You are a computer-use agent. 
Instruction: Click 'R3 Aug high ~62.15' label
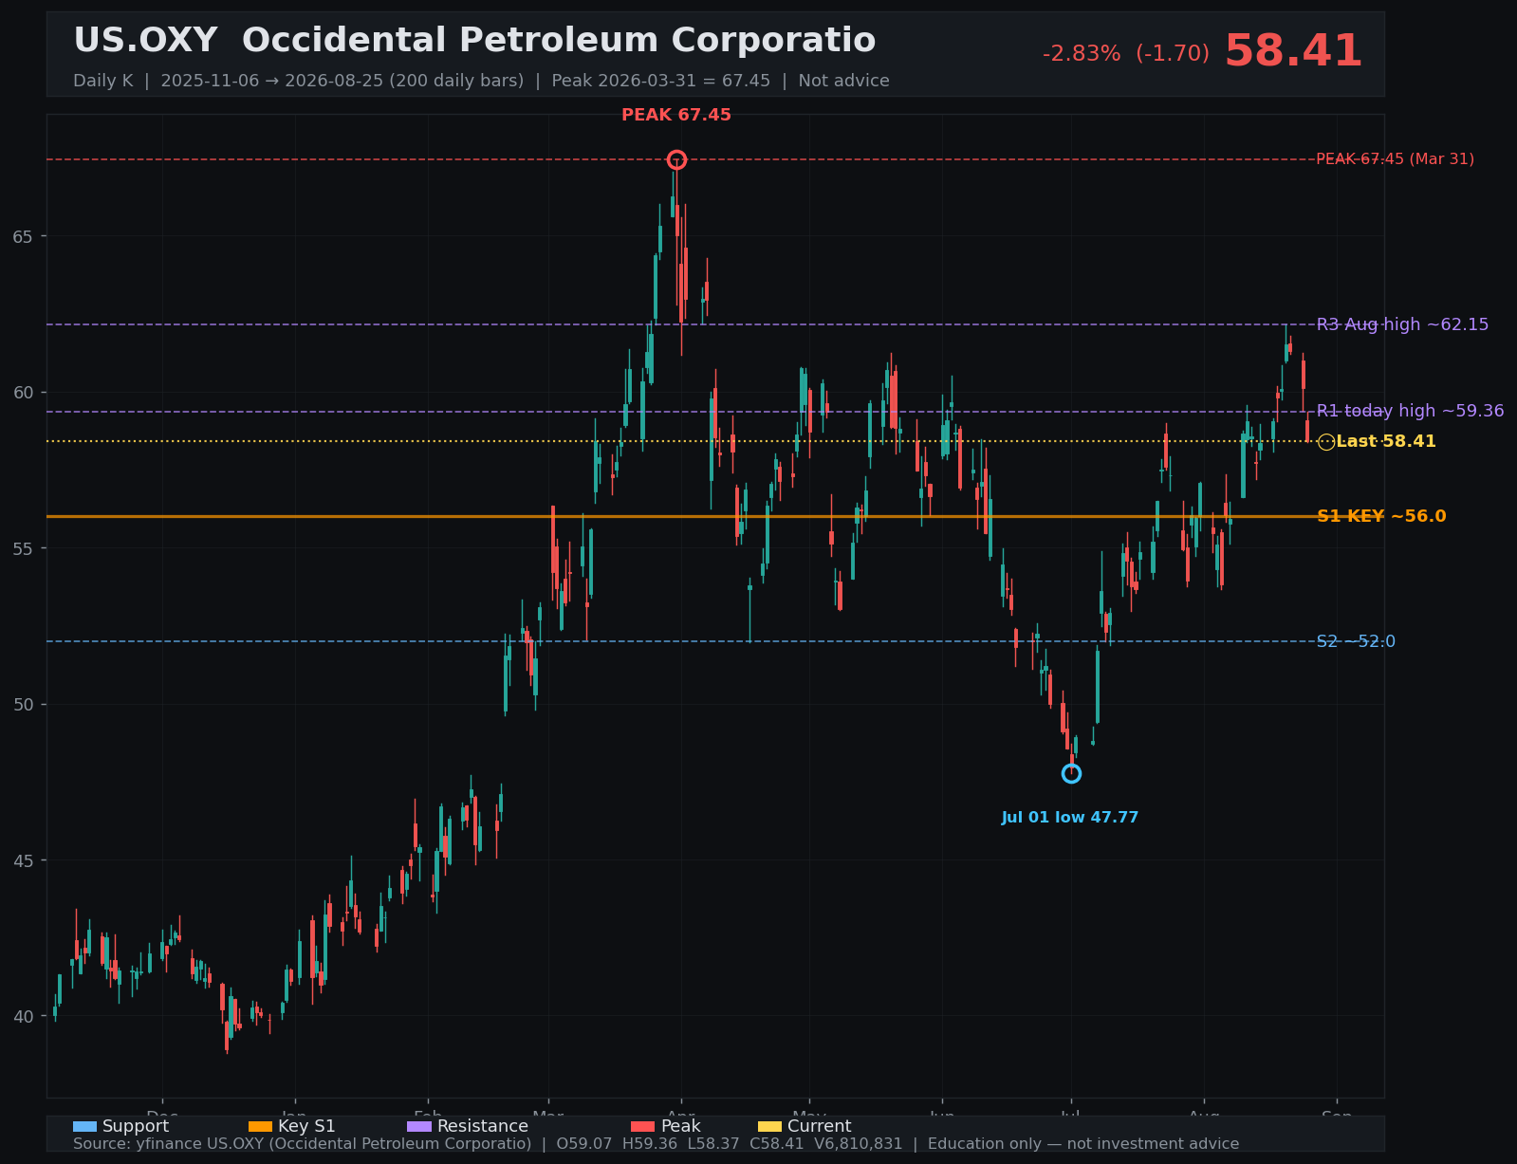pos(1403,324)
